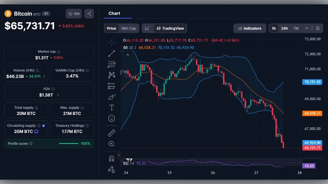Click the share icon beside the star
This screenshot has height=184, width=328.
point(89,14)
